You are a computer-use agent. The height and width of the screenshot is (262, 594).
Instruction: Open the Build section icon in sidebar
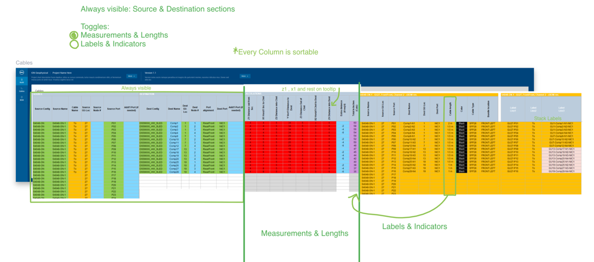pos(22,80)
